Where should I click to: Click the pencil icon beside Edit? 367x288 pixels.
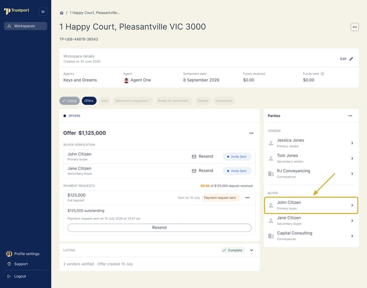pos(351,59)
